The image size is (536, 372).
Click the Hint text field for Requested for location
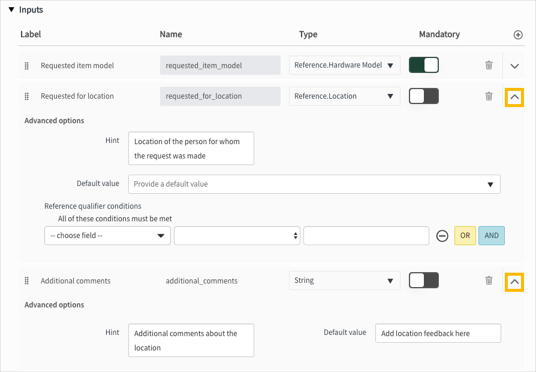coord(191,148)
